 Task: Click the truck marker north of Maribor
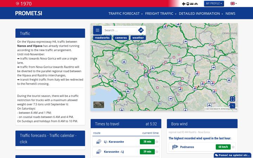pos(186,41)
